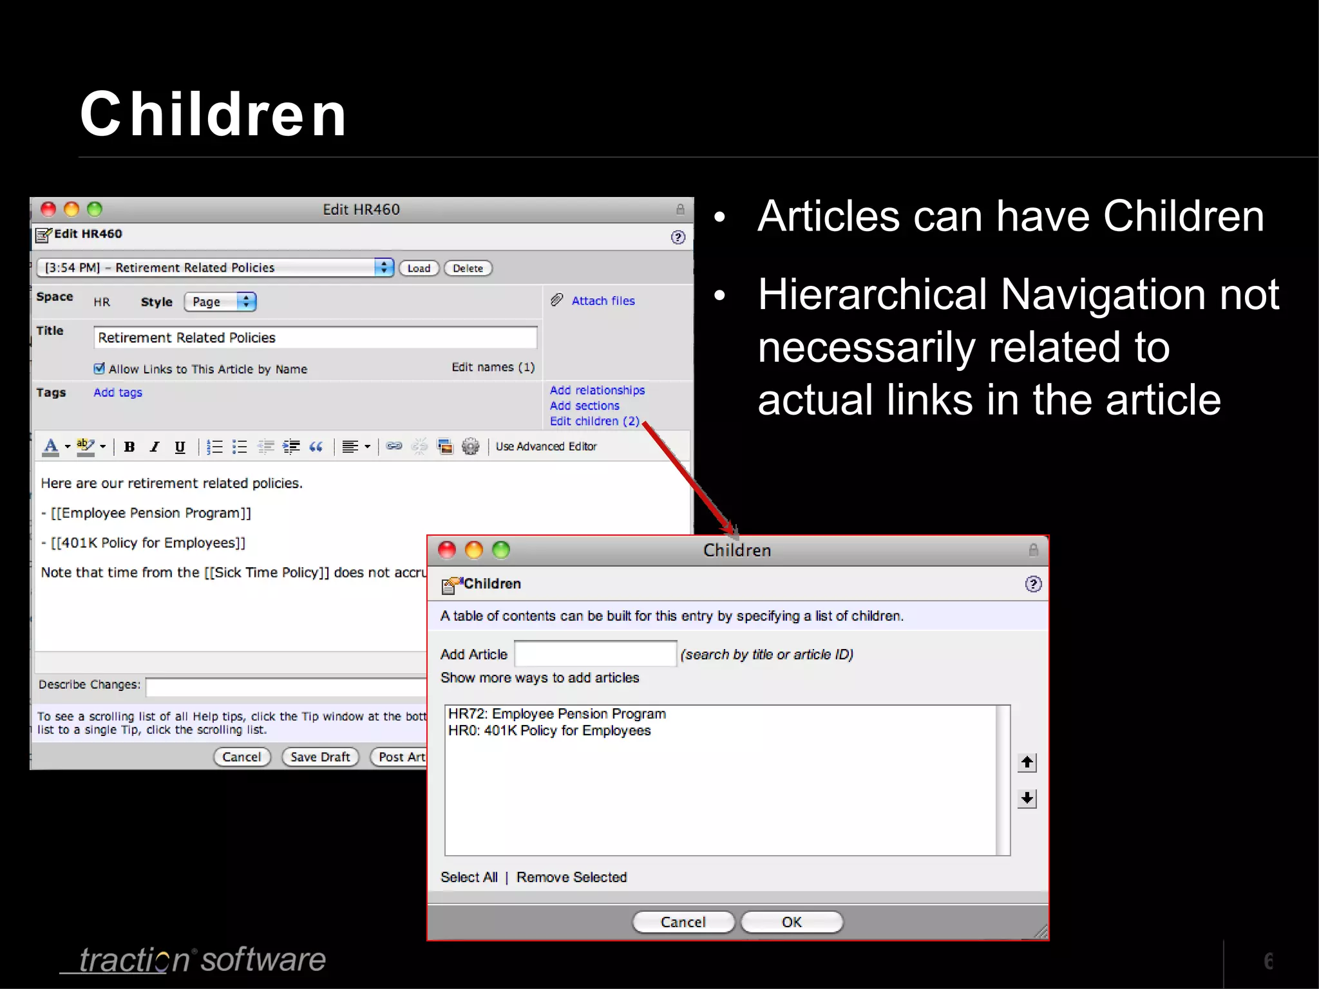Expand the alignment dropdown arrow

368,446
